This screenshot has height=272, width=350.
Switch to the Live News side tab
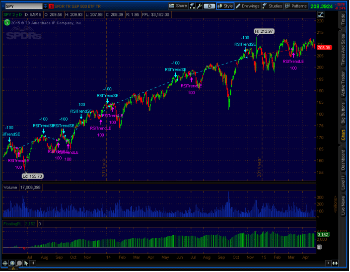tap(343, 205)
